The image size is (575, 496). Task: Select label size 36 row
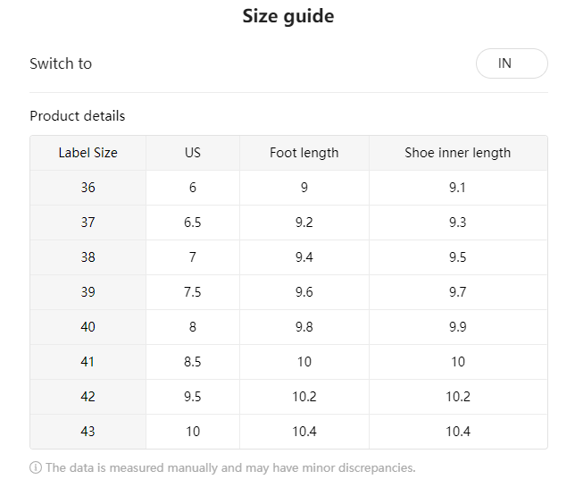[x=288, y=188]
